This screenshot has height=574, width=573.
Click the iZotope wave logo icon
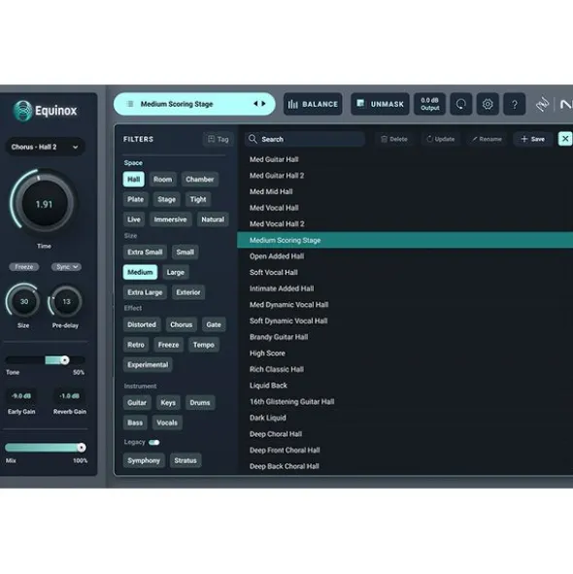coord(542,104)
